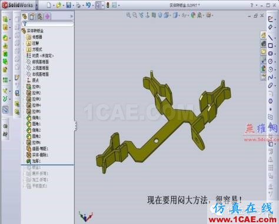This screenshot has width=279, height=224.
Task: Open dropdown arrow beside Rectangle tool
Action: coord(275,46)
